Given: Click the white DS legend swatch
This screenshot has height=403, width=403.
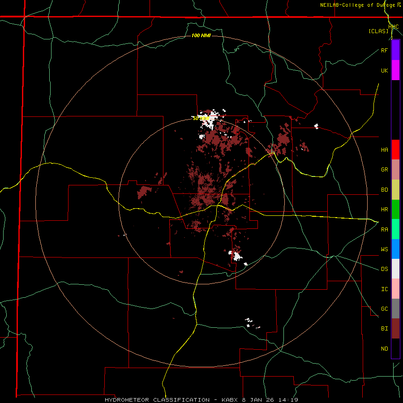Looking at the screenshot, I should [x=395, y=269].
